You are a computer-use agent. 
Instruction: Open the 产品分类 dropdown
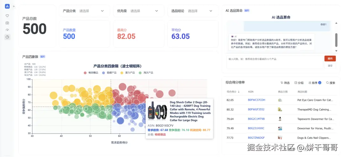pos(84,11)
